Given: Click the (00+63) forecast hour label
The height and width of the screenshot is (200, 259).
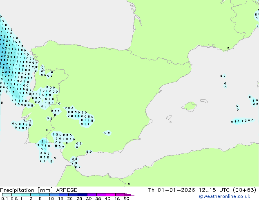Looking at the screenshot, I should click(x=244, y=190).
